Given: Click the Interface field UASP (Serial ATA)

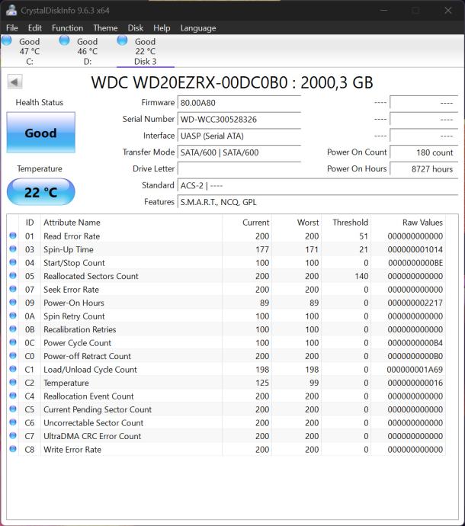Looking at the screenshot, I should [x=239, y=136].
